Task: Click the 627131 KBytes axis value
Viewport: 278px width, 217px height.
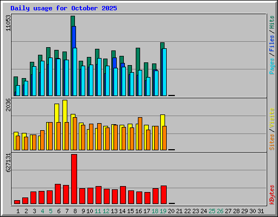Action: (8, 163)
